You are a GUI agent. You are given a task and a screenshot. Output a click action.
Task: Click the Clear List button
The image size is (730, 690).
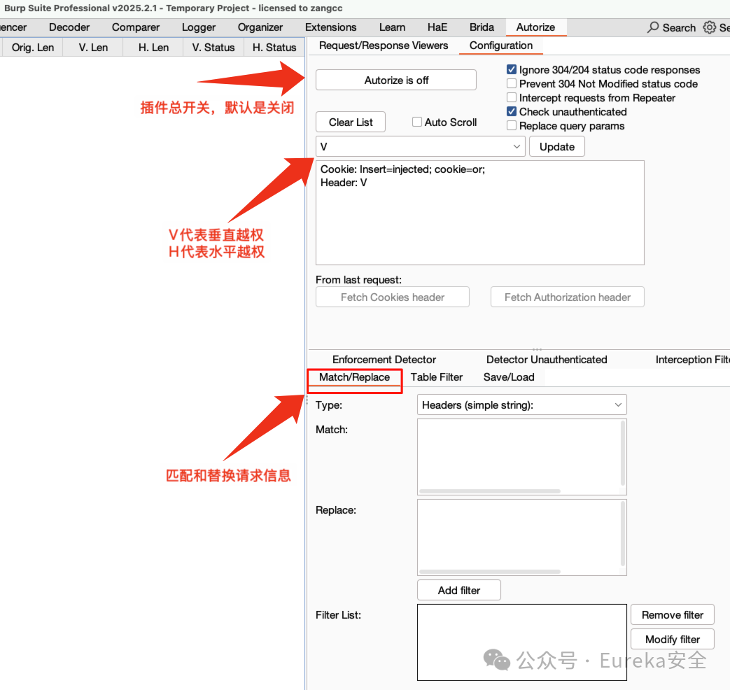click(x=351, y=122)
